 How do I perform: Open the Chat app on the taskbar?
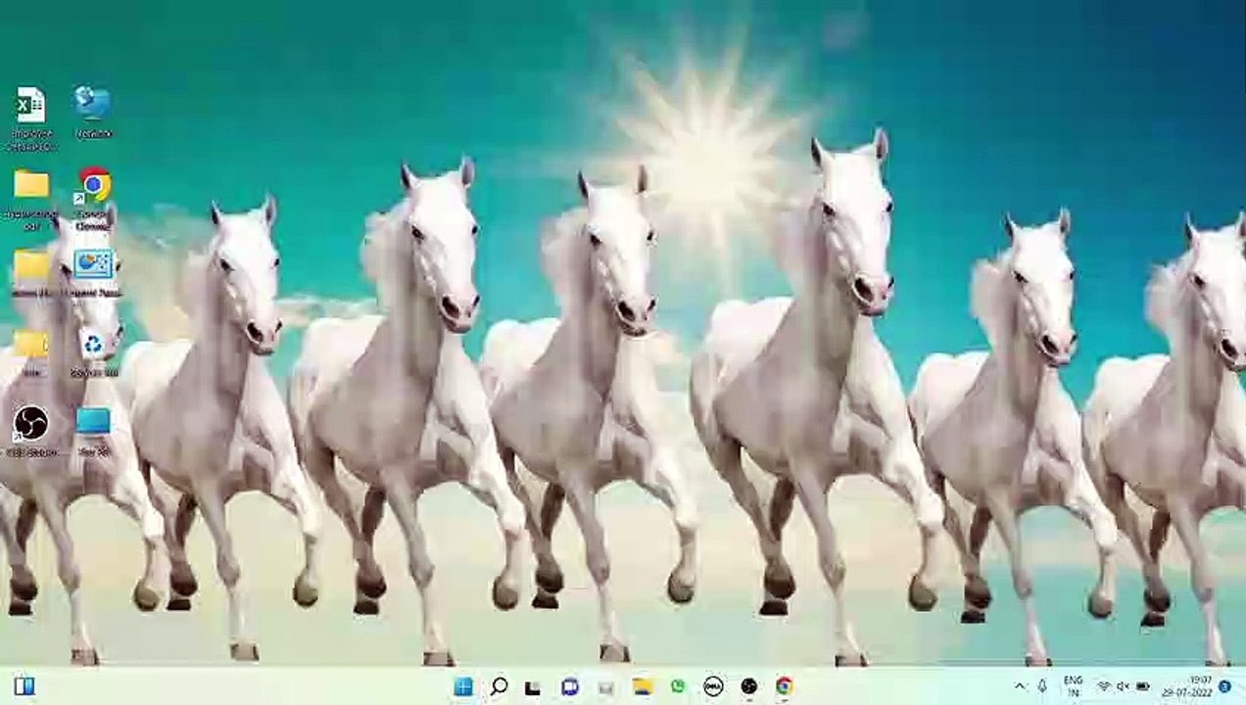570,686
